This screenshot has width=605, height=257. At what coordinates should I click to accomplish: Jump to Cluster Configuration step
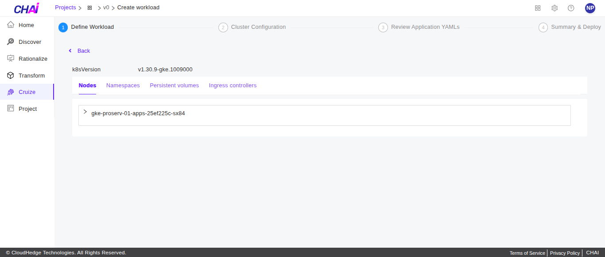[258, 27]
